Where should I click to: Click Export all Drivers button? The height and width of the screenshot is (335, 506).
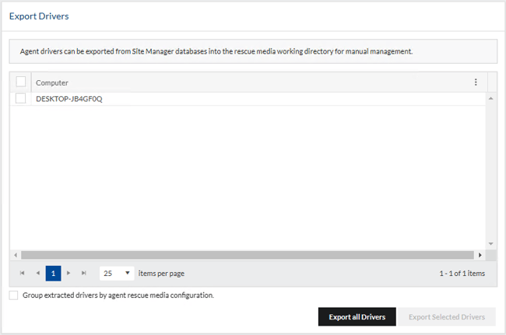(357, 316)
